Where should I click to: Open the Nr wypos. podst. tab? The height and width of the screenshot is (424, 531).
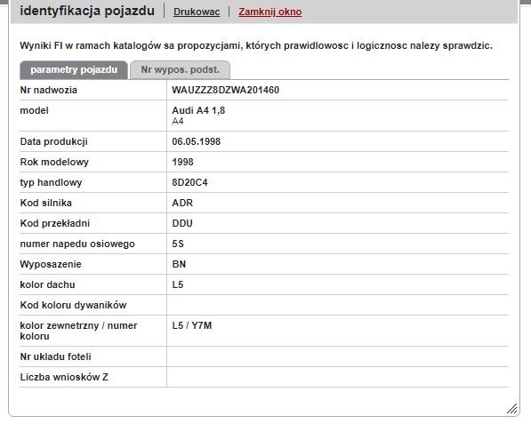[x=181, y=69]
